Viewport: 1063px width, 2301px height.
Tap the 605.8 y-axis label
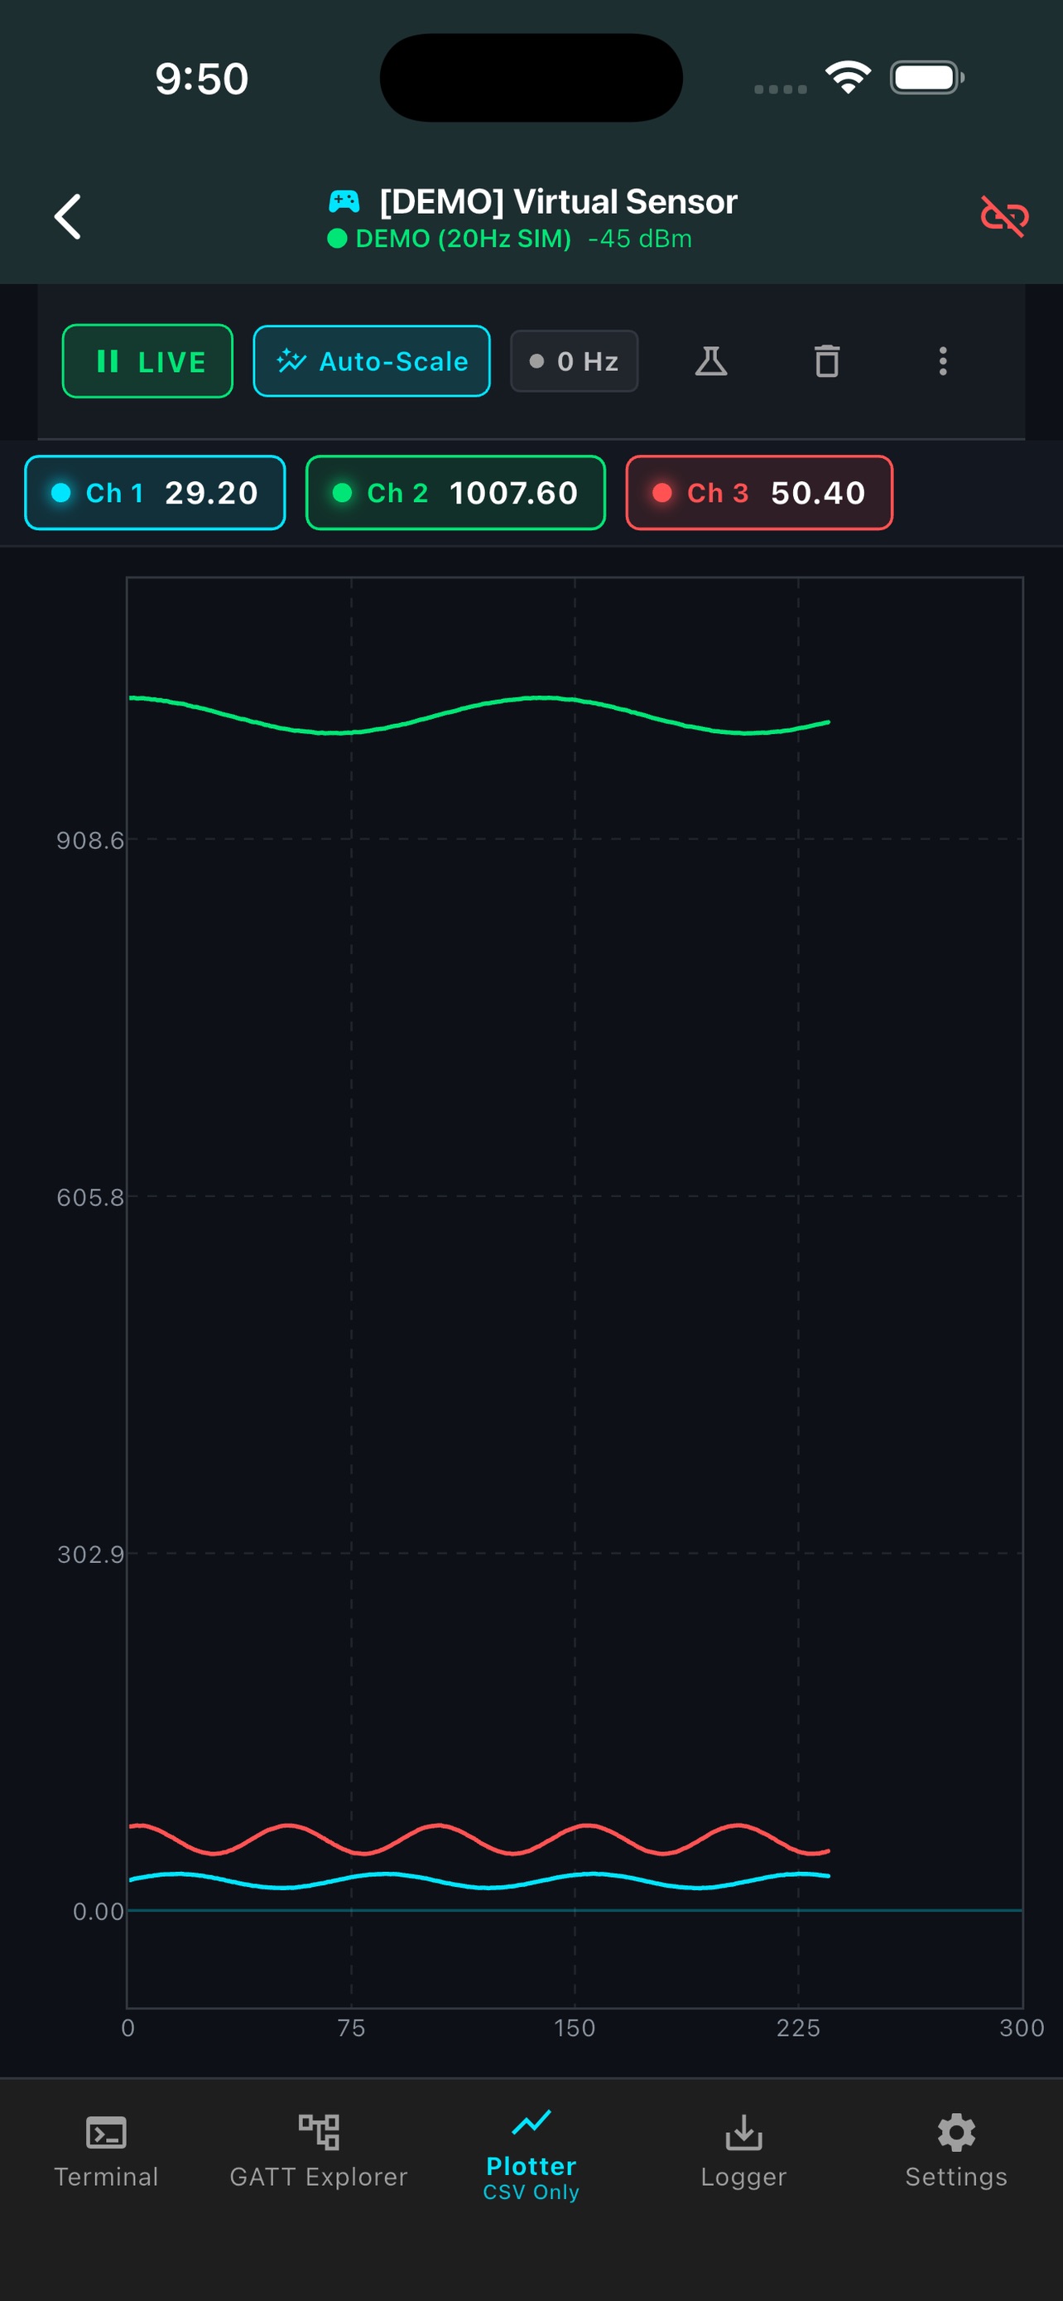pyautogui.click(x=90, y=1198)
